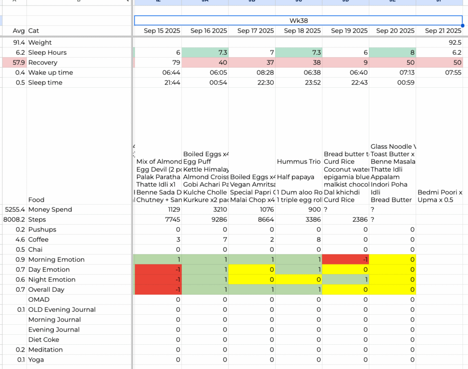Select the 57.9 average recovery cell
Screen dimensions: 468x369
15,63
